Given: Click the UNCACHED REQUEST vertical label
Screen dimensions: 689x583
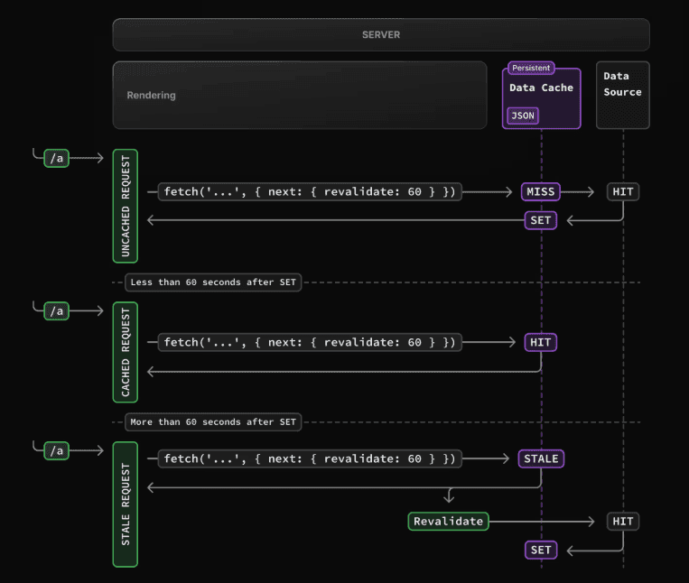Looking at the screenshot, I should coord(126,208).
